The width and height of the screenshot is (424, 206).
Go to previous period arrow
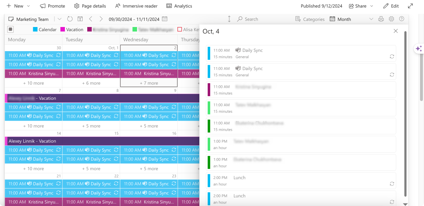tap(90, 19)
